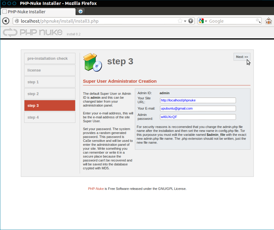
Task: Select the license step
Action: coord(50,70)
